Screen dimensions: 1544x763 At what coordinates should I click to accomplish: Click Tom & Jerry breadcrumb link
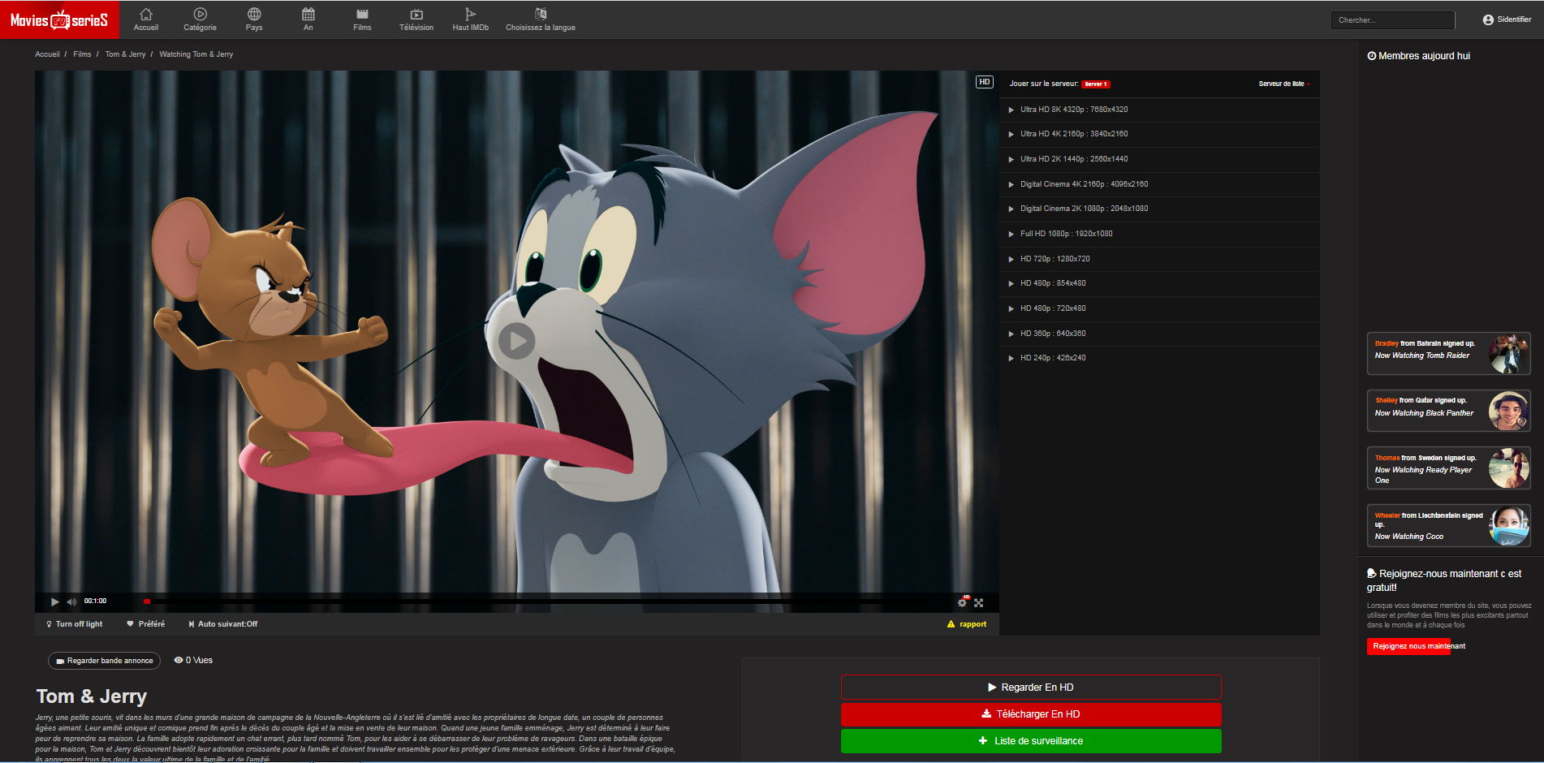(125, 54)
